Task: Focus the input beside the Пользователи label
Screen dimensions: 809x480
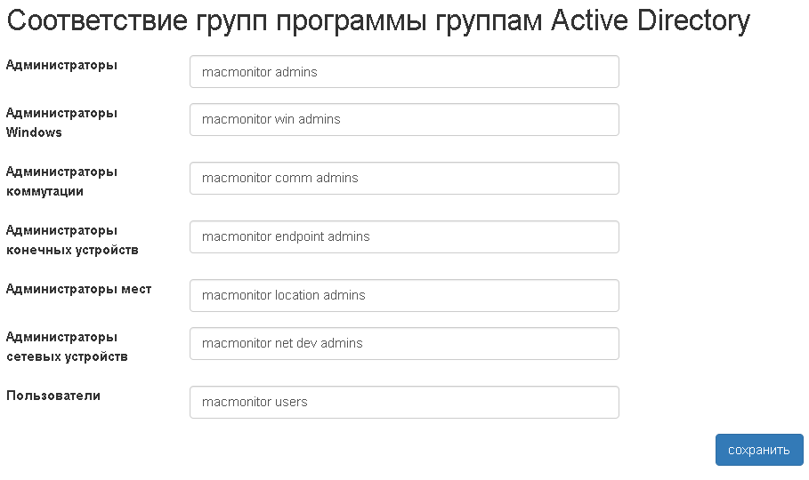Action: pos(404,402)
